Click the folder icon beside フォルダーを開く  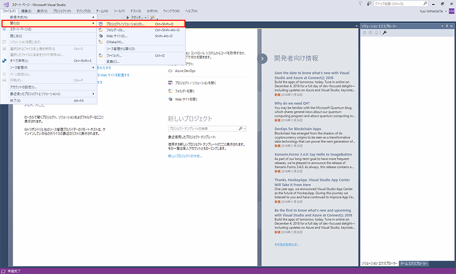[x=170, y=91]
